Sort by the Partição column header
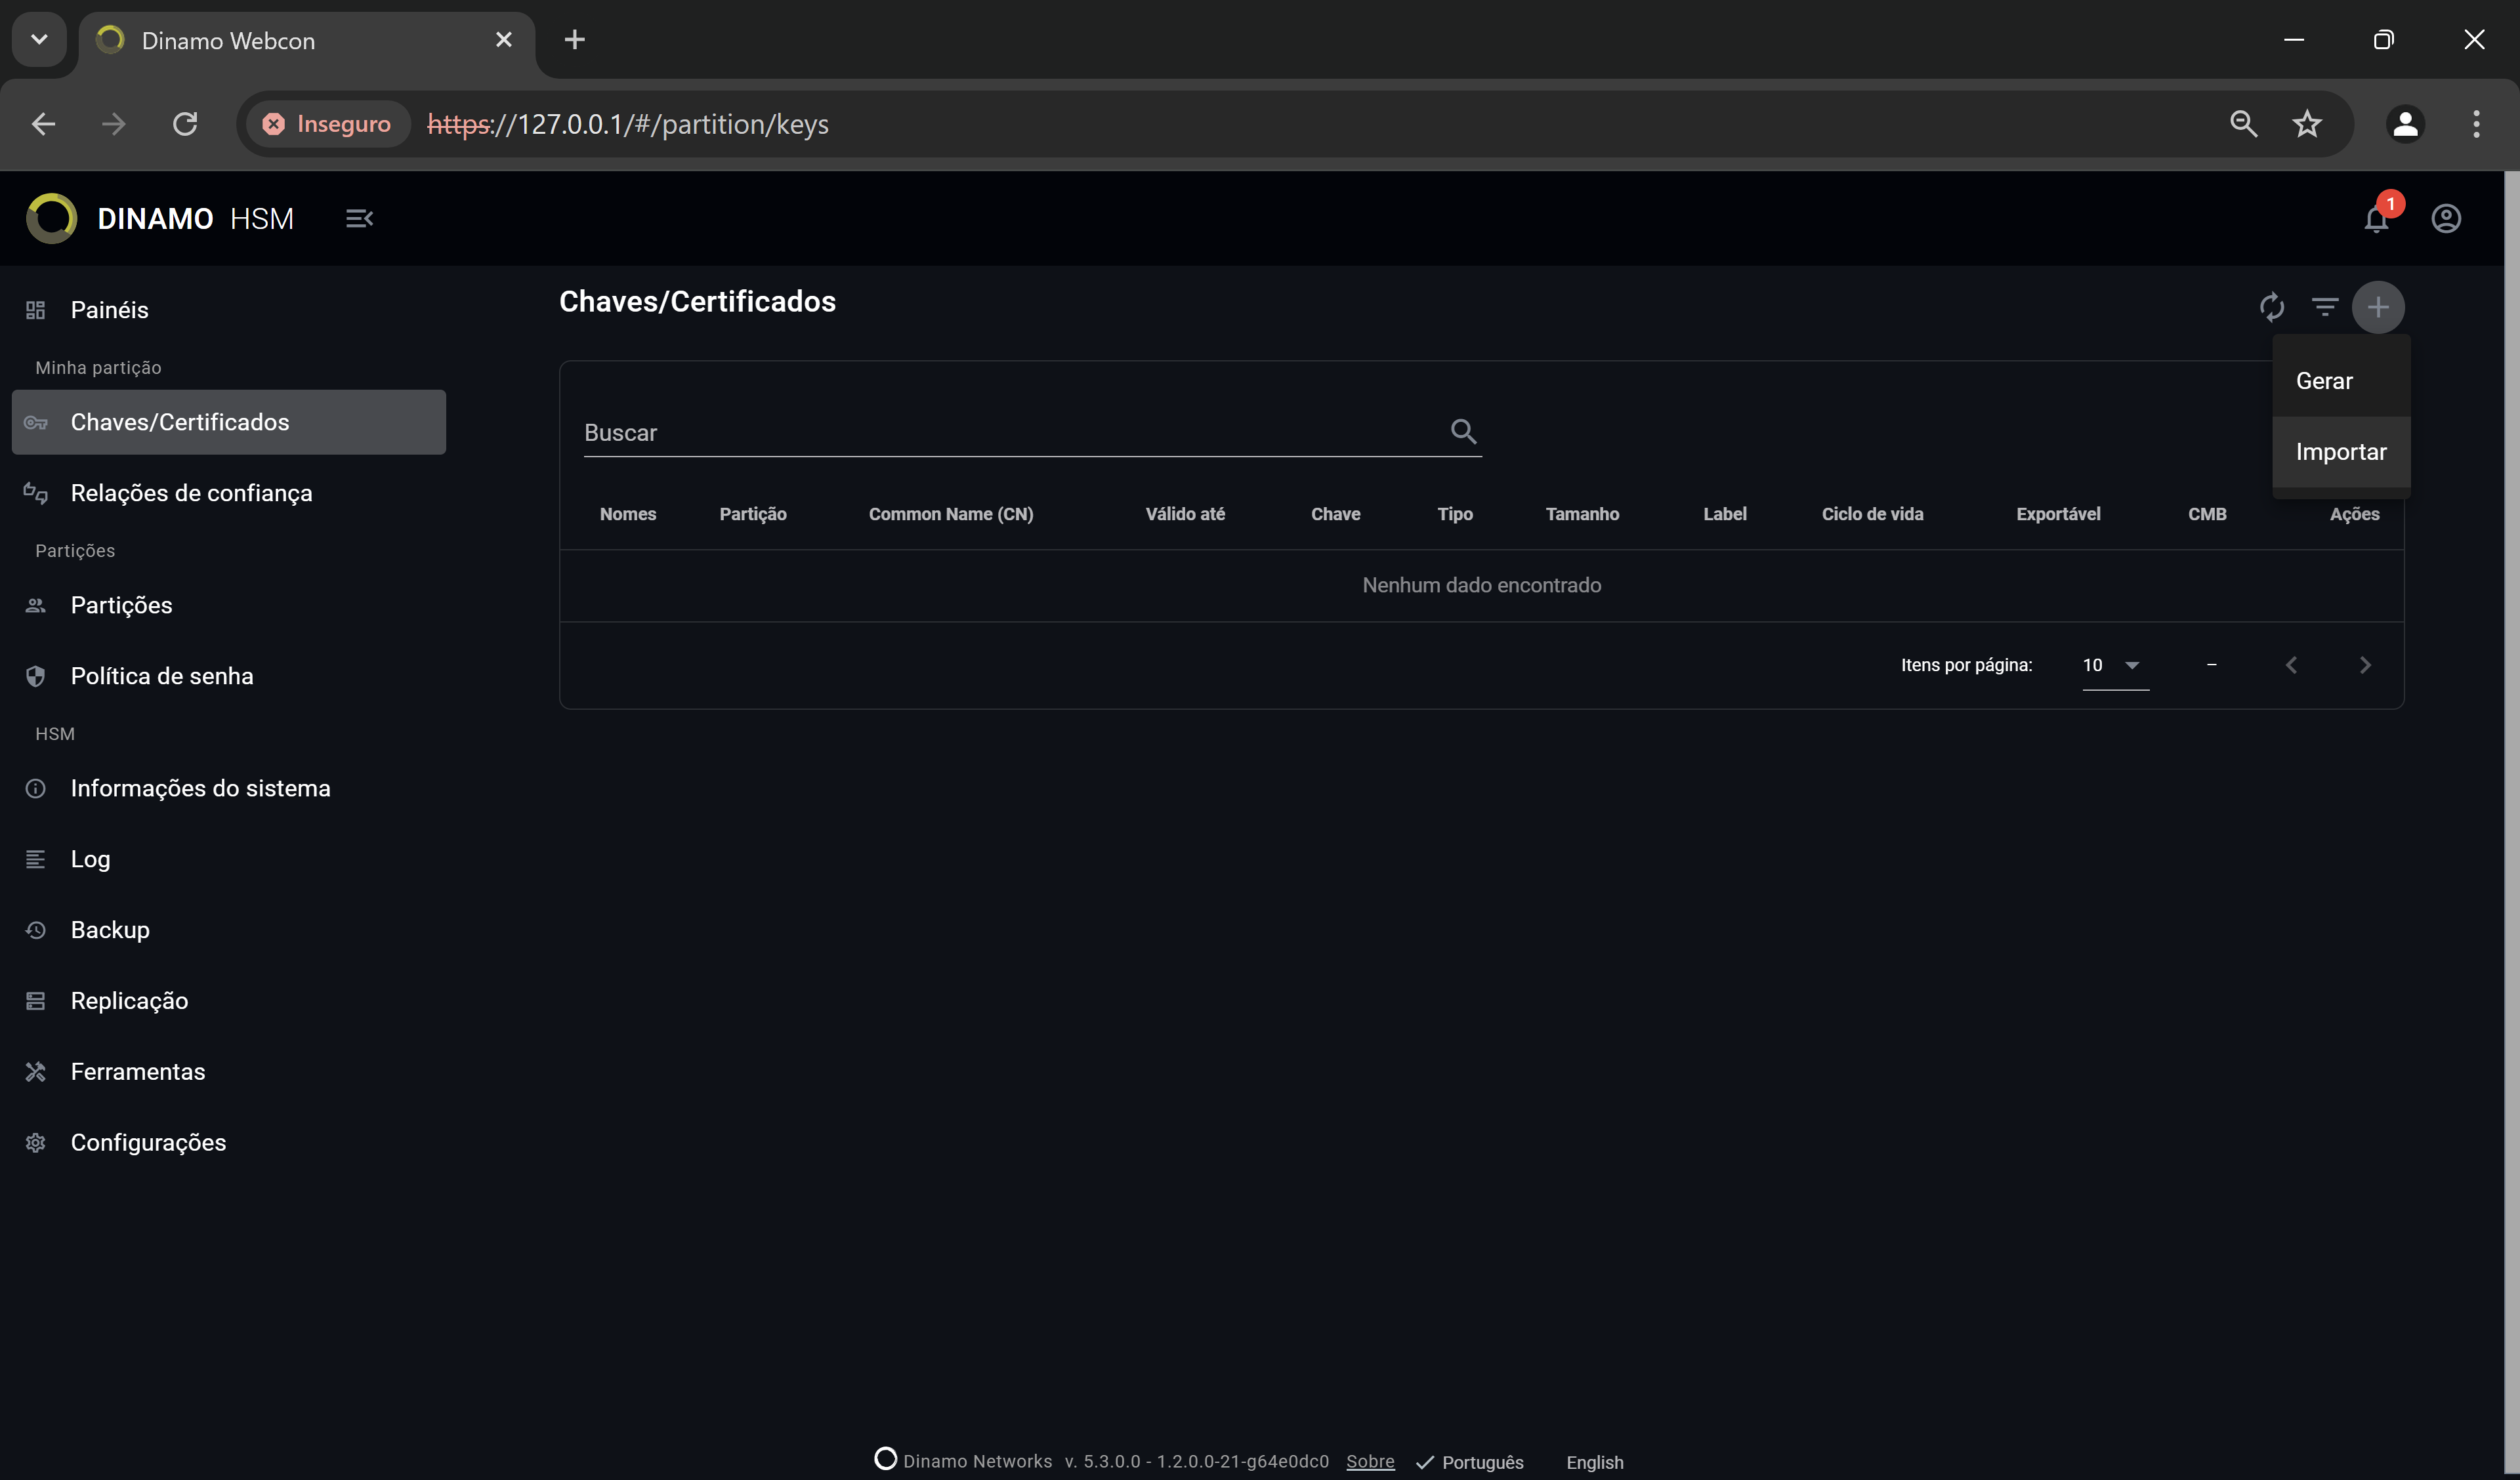The width and height of the screenshot is (2520, 1480). pyautogui.click(x=753, y=514)
